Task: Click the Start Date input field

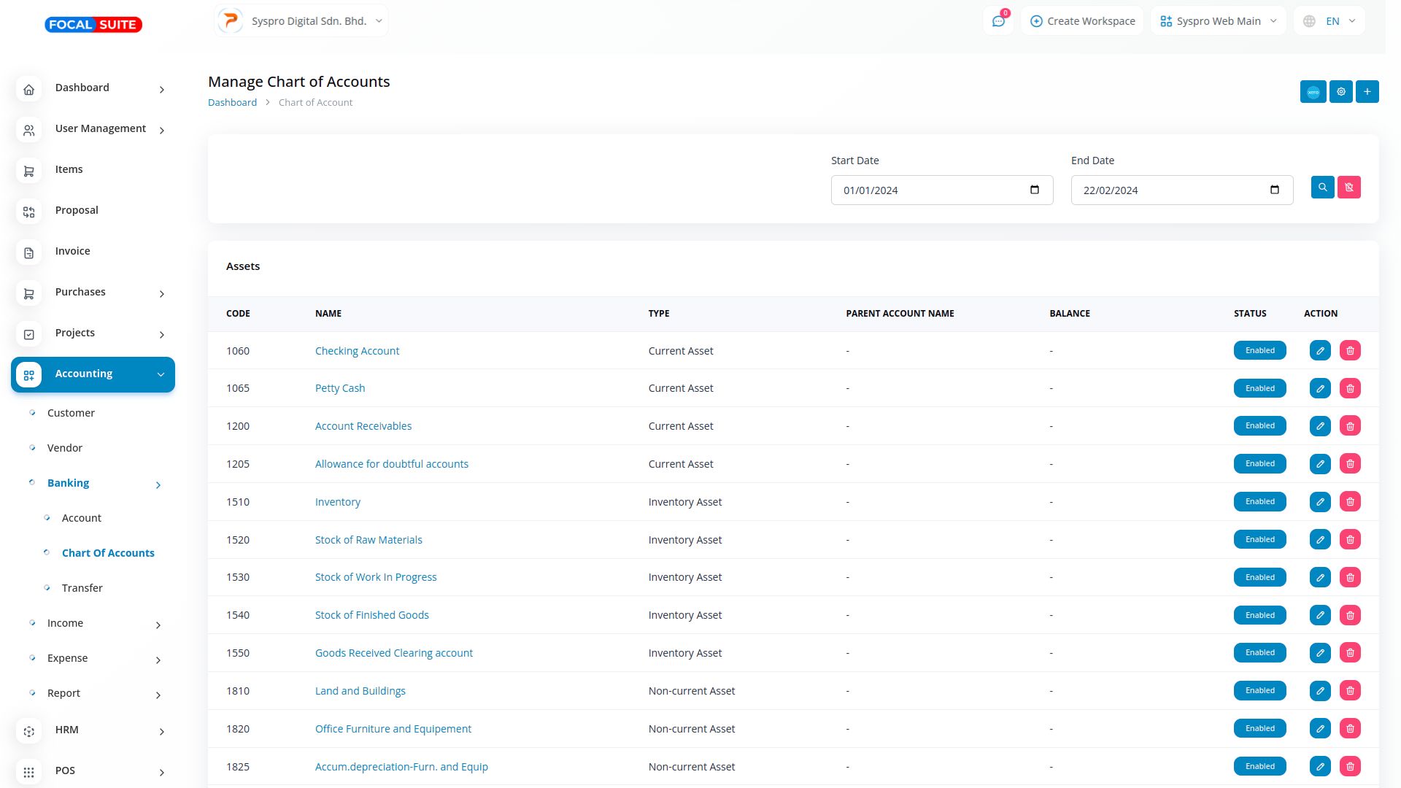Action: [x=930, y=190]
